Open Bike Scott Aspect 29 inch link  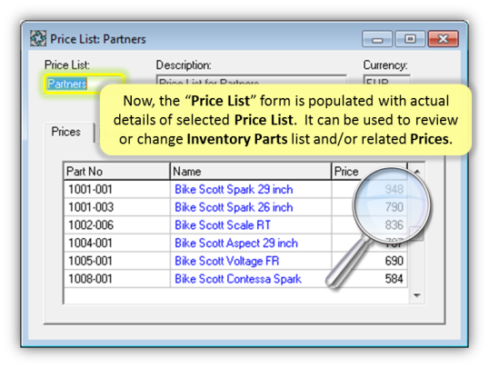pyautogui.click(x=236, y=243)
